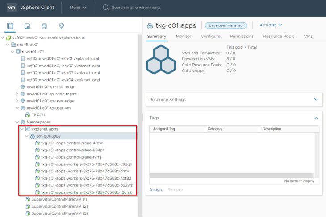Click the Developer Managed badge

point(226,25)
